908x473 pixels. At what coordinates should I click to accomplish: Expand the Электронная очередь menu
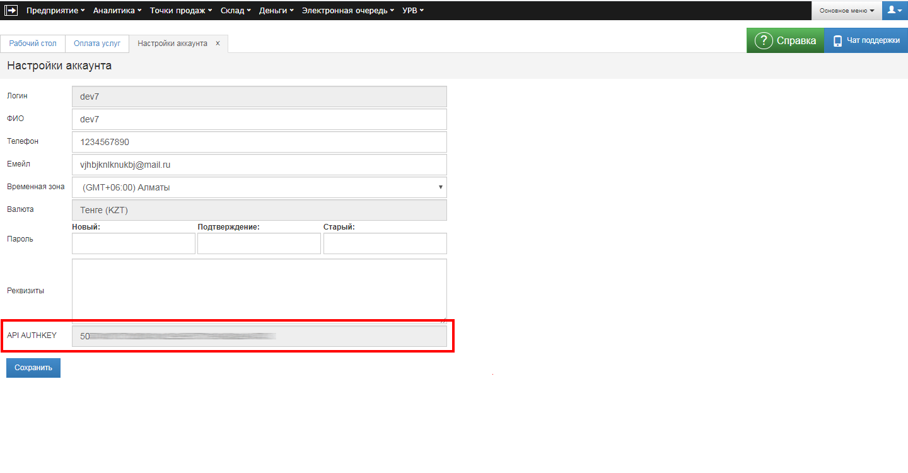(348, 10)
